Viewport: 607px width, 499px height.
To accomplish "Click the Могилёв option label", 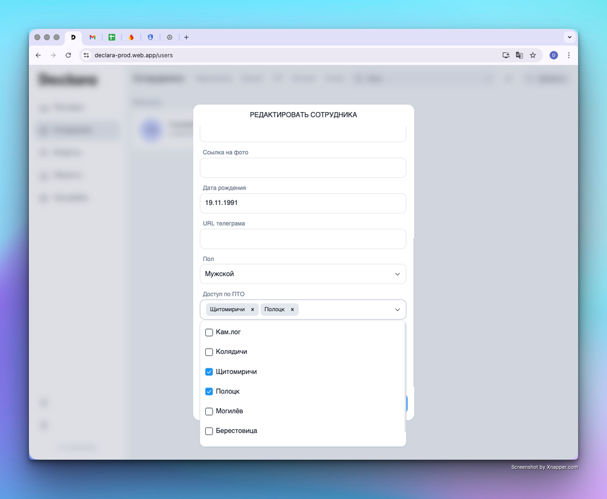I will pos(229,411).
